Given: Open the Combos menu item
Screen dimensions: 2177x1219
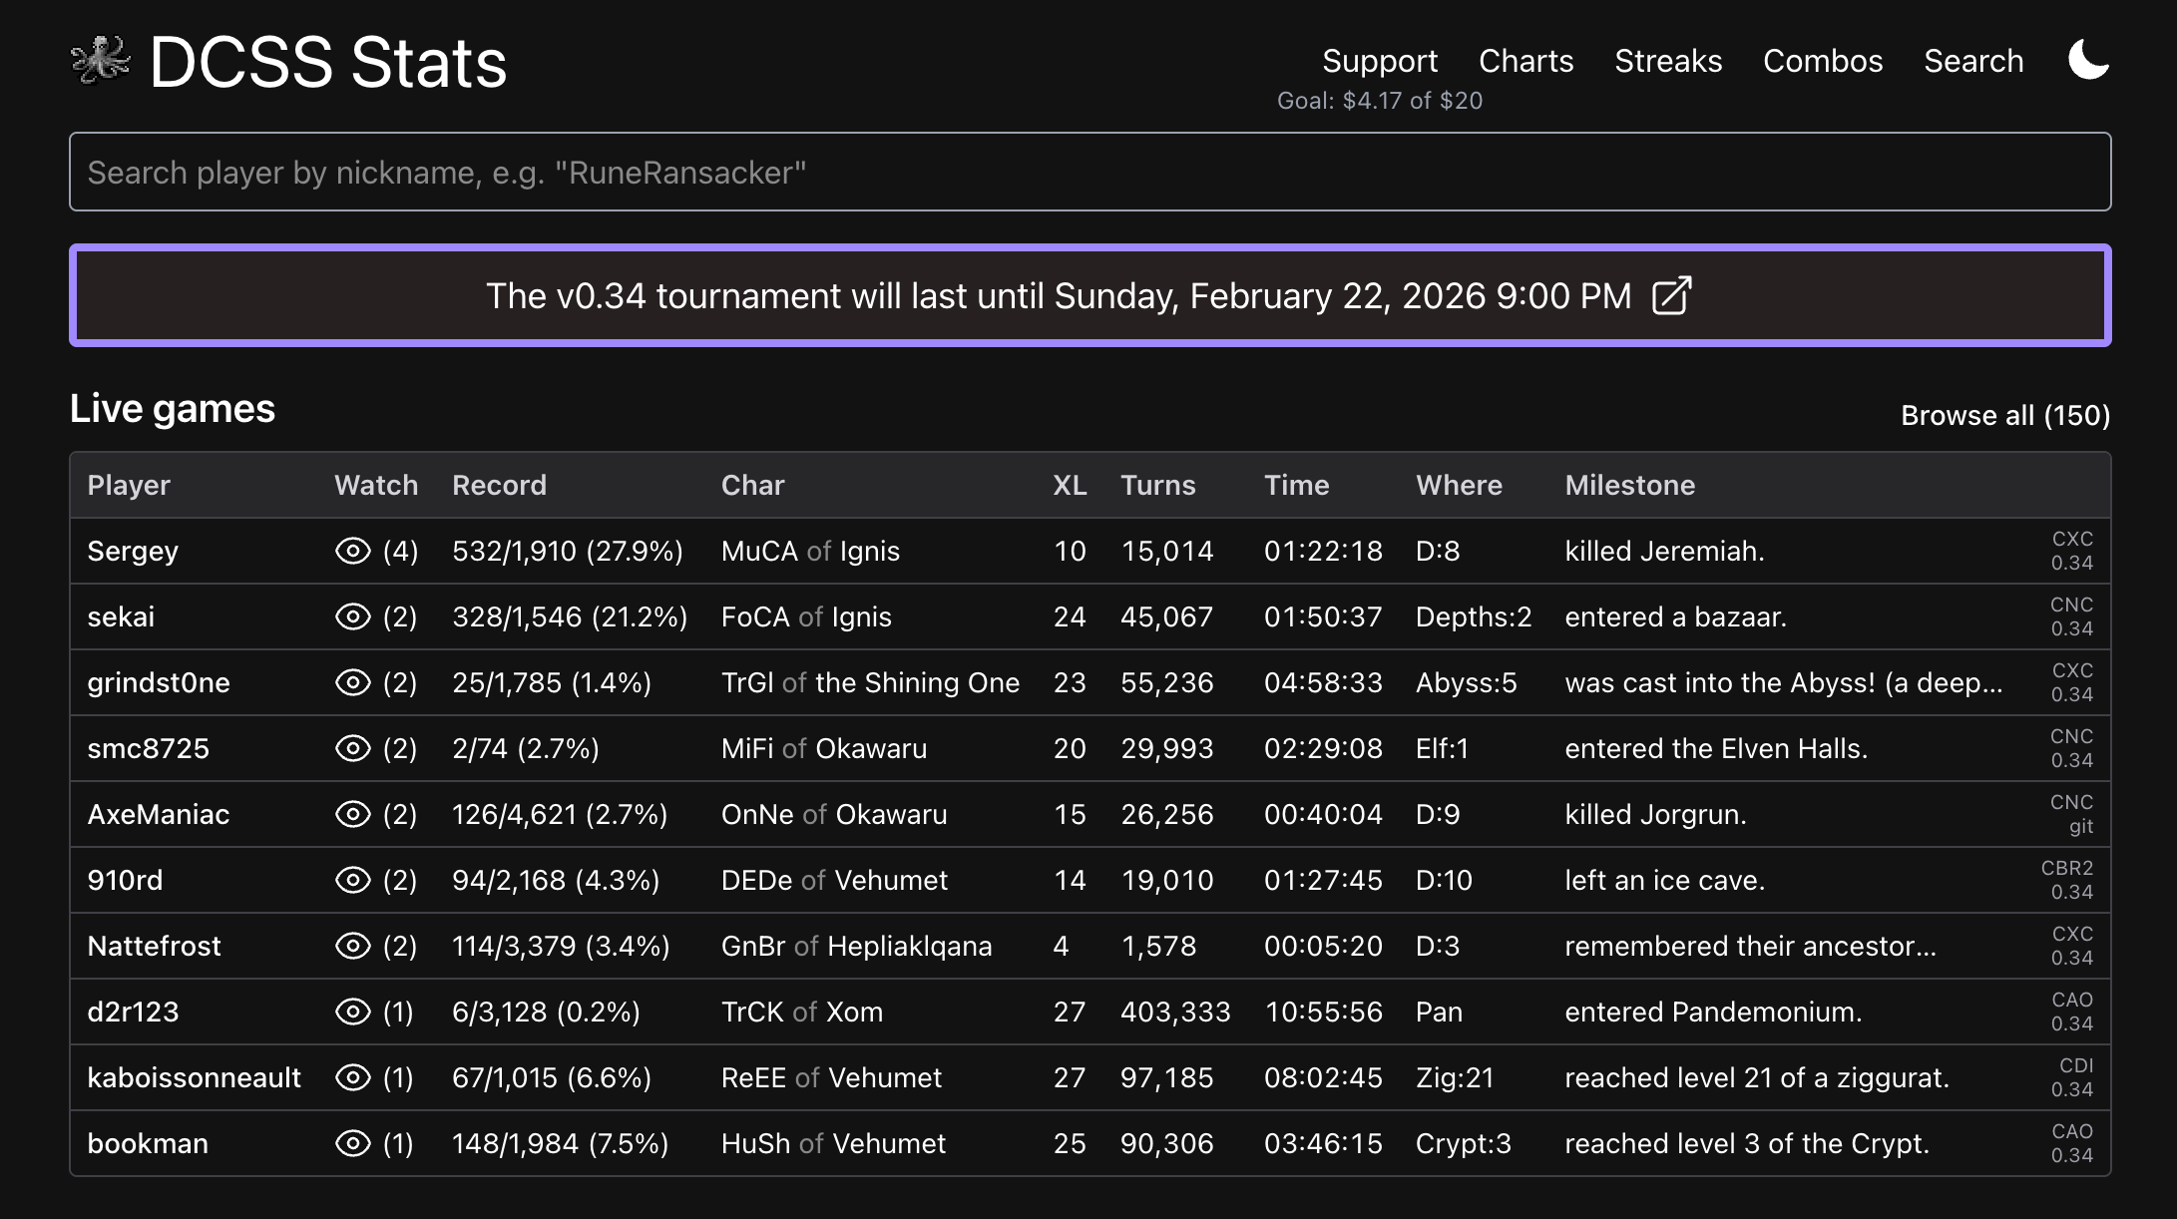Looking at the screenshot, I should pos(1823,61).
